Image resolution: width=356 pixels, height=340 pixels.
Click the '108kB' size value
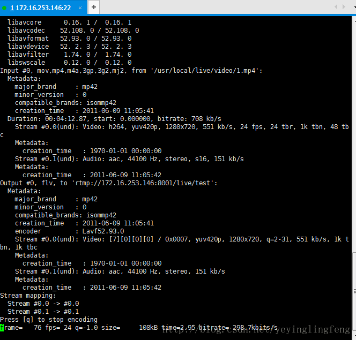tap(149, 328)
